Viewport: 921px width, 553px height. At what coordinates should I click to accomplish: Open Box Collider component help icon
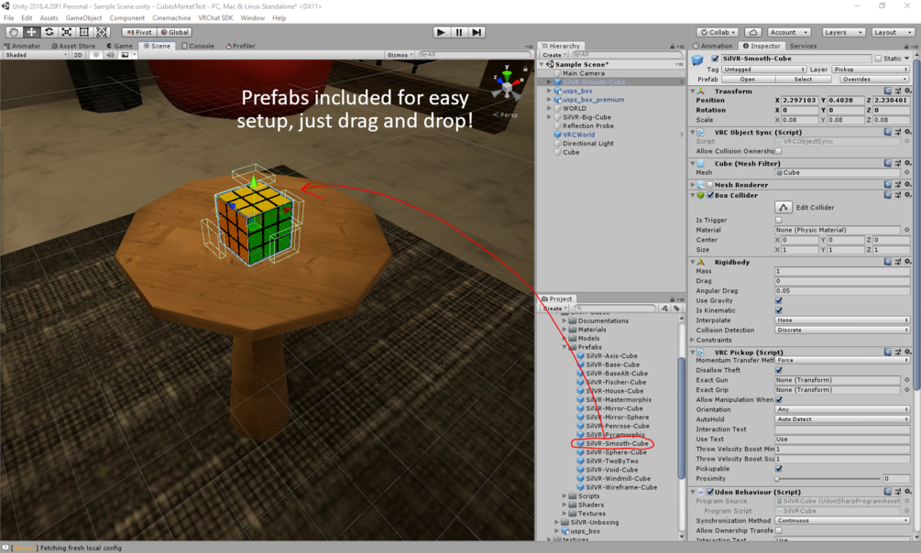click(x=888, y=195)
